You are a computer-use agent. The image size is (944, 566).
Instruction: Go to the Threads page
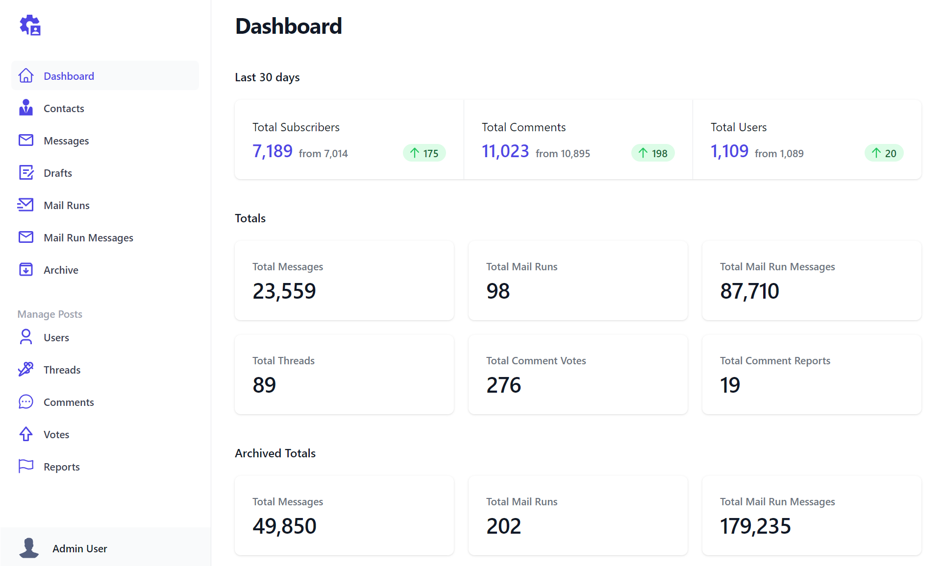105,370
